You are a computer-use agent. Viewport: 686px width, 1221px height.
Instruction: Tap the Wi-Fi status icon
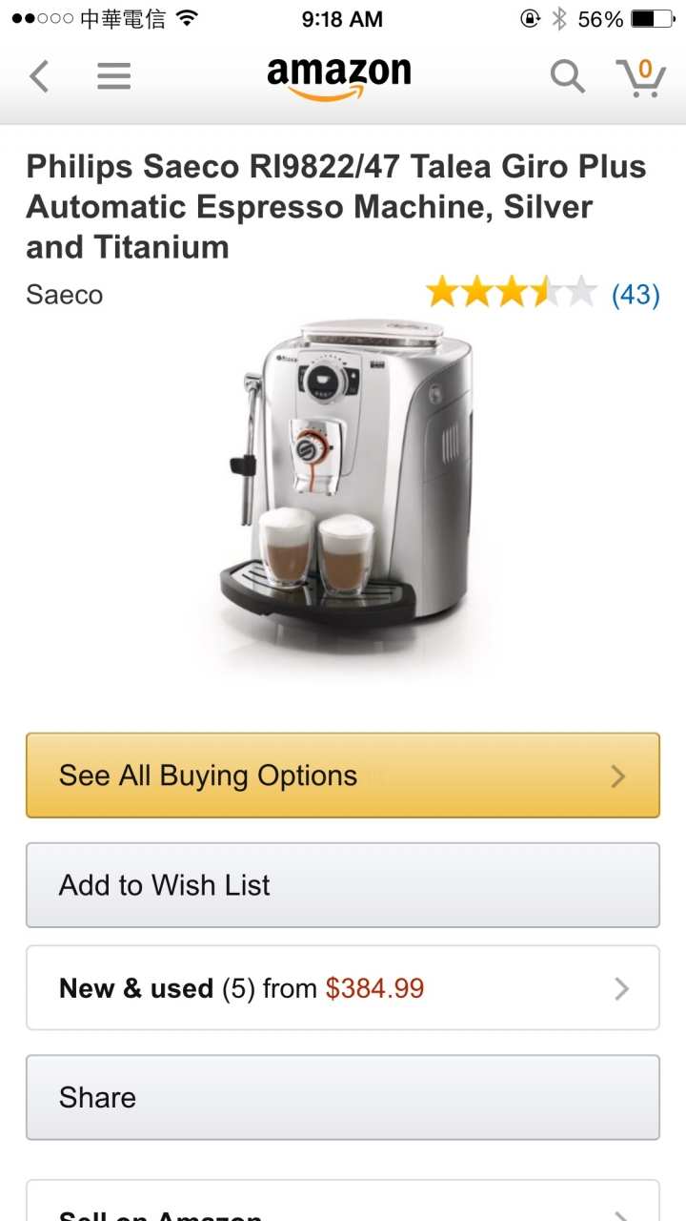tap(188, 18)
